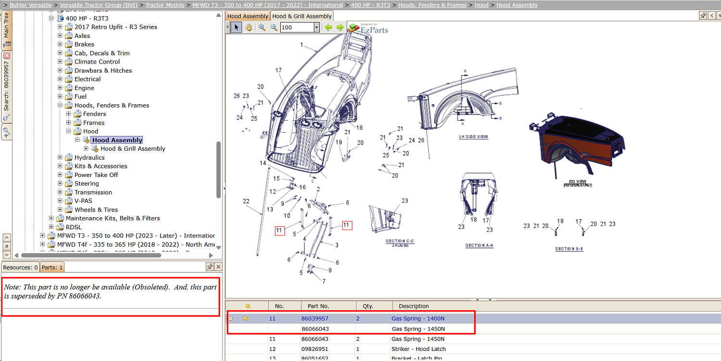721x361 pixels.
Task: Expand the Engine folder
Action: tap(60, 88)
